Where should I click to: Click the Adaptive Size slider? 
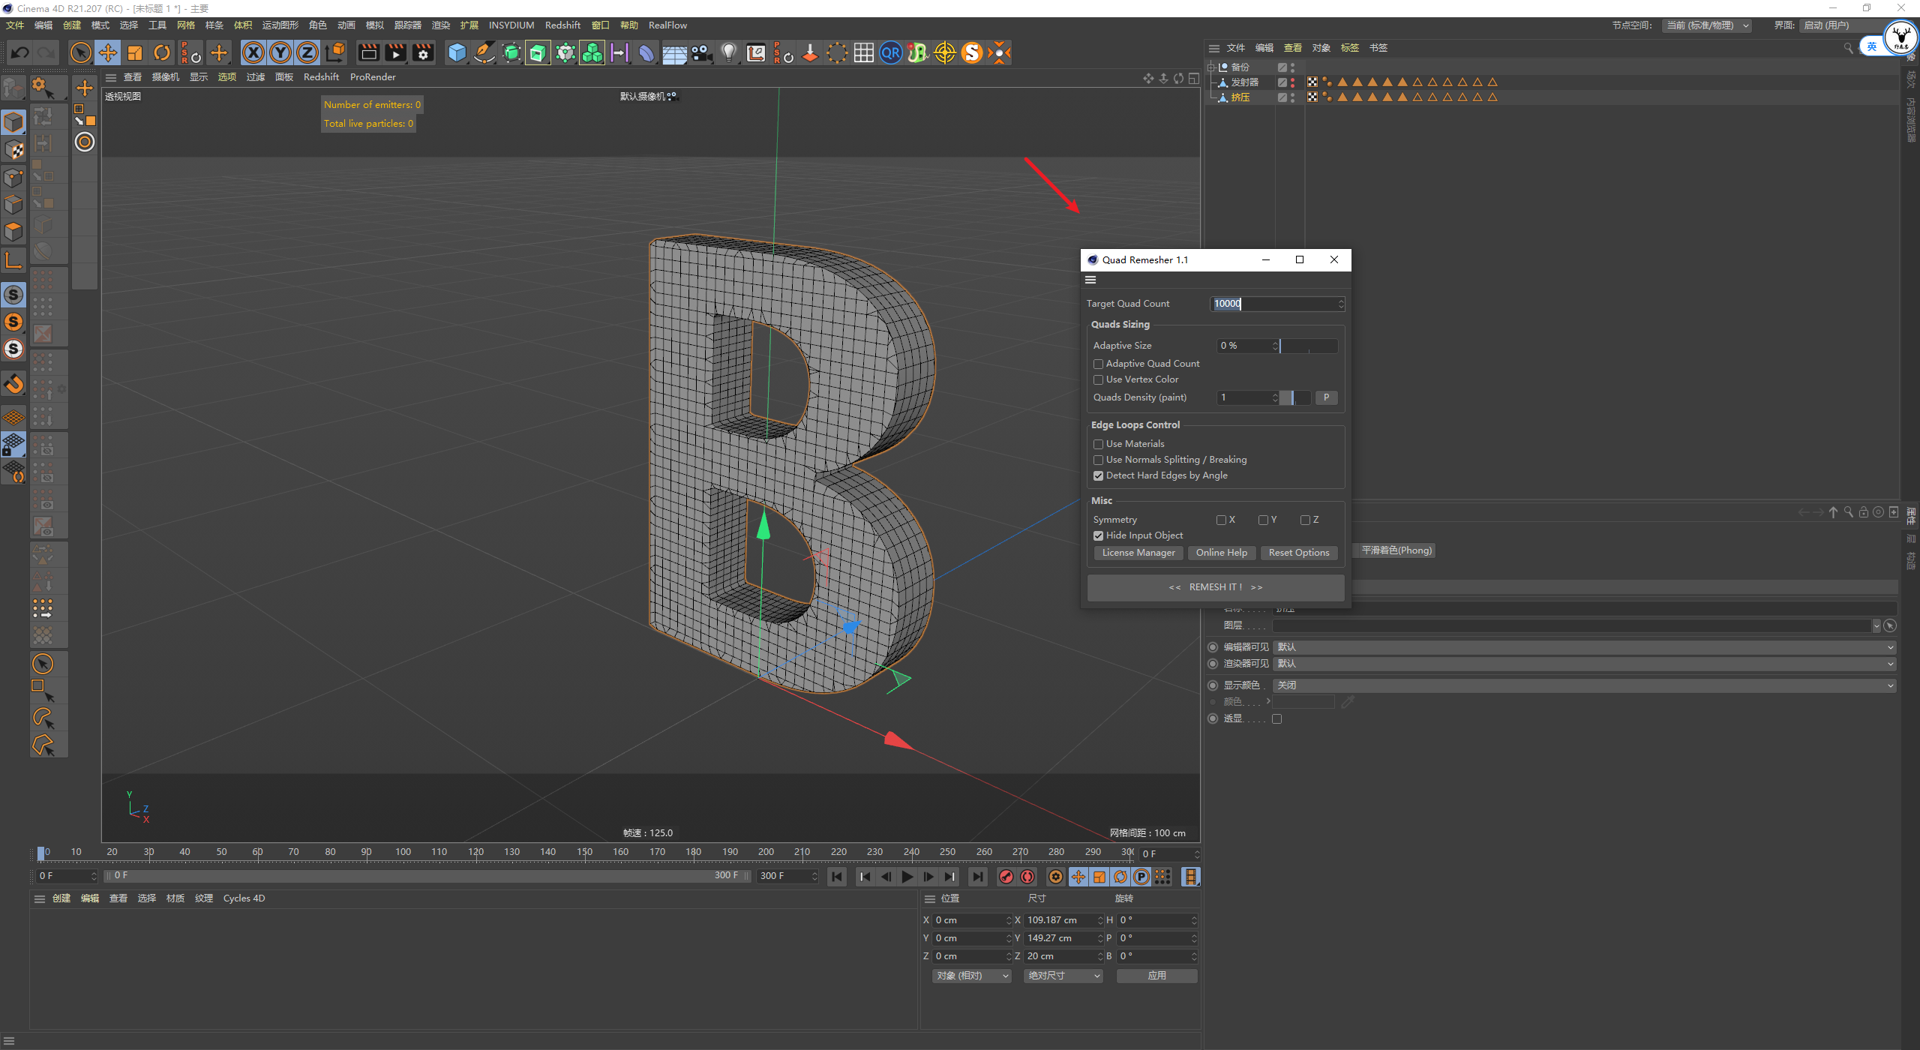[1308, 346]
